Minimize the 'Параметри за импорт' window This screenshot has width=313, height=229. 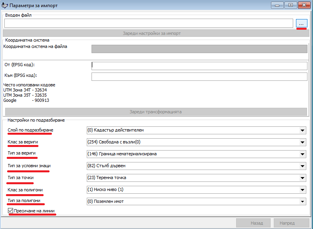(x=279, y=5)
